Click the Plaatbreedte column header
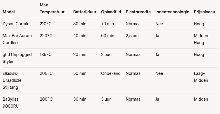Image resolution: width=220 pixels, height=114 pixels. click(x=138, y=12)
